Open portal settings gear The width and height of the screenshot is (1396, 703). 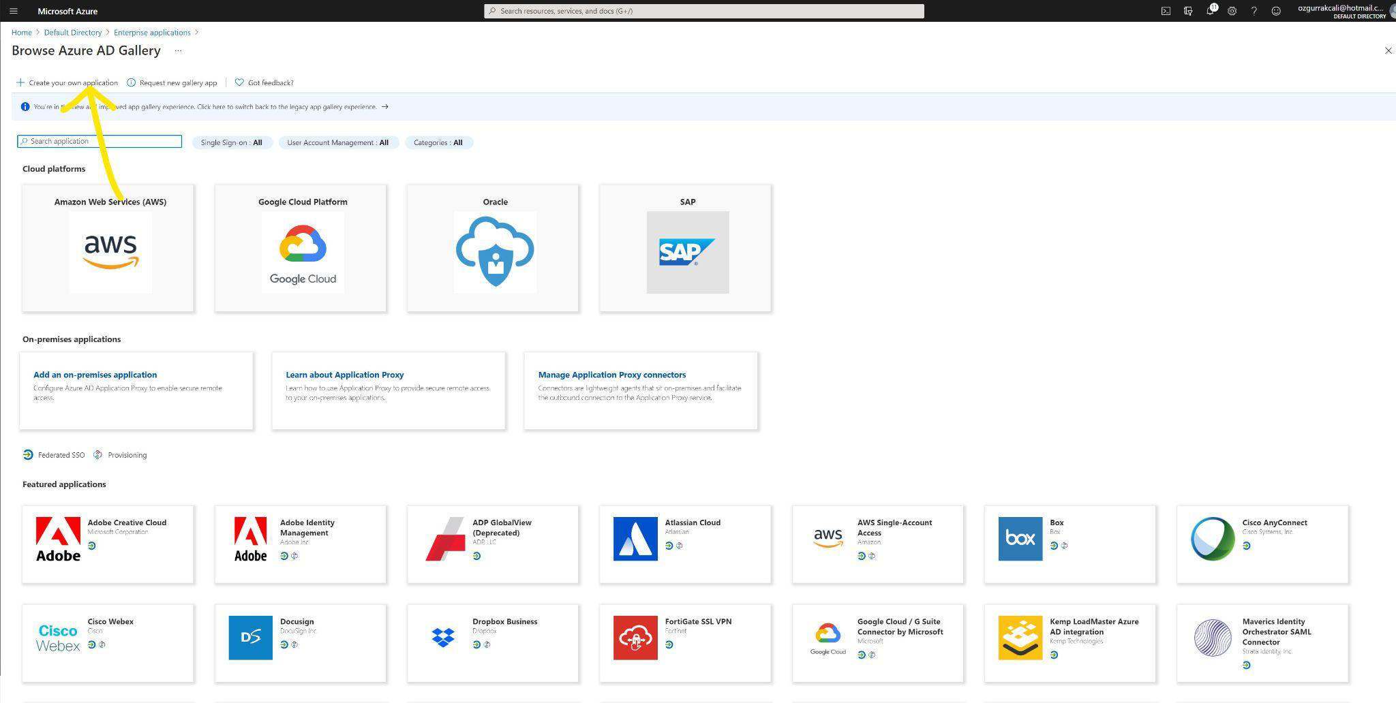pyautogui.click(x=1232, y=11)
